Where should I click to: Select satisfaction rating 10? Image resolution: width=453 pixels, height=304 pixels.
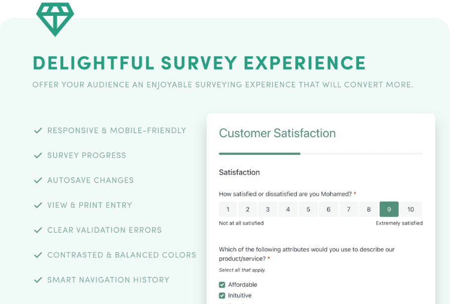(410, 209)
